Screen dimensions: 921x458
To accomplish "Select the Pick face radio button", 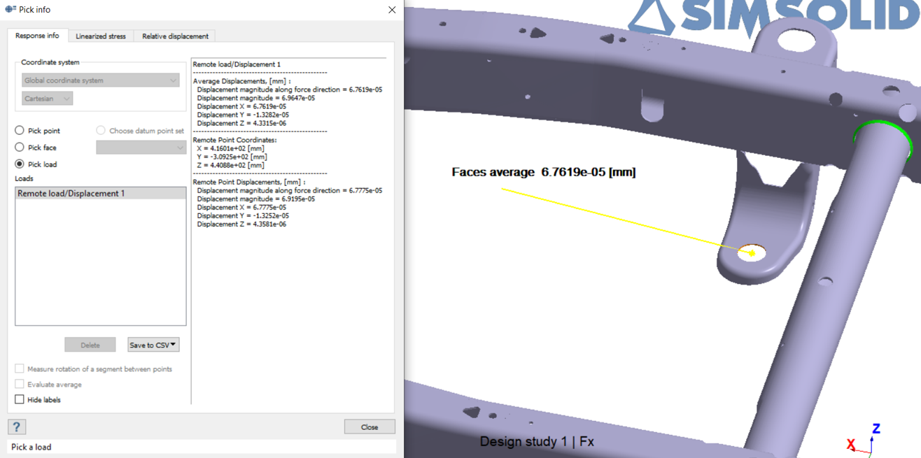I will pos(20,148).
